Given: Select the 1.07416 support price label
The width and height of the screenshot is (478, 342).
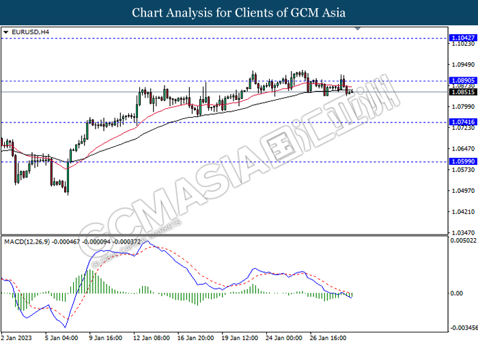Looking at the screenshot, I should tap(463, 122).
